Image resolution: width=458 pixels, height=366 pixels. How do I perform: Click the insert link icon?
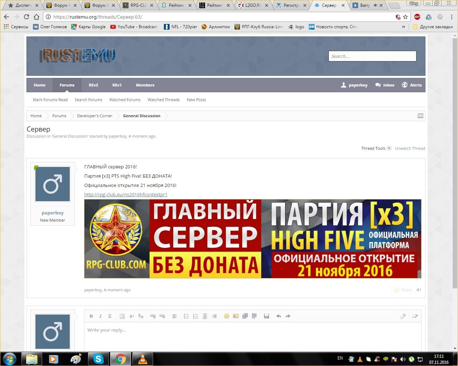point(153,316)
